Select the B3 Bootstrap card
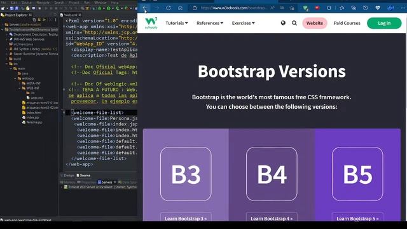Image resolution: width=407 pixels, height=229 pixels. [186, 174]
